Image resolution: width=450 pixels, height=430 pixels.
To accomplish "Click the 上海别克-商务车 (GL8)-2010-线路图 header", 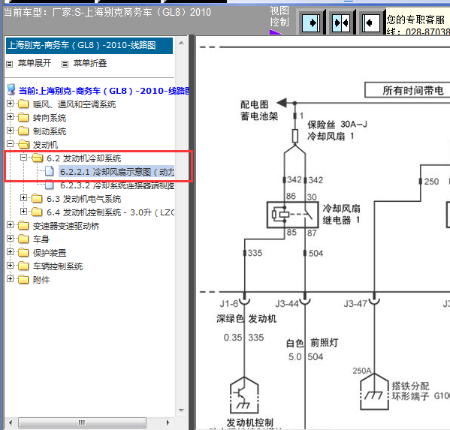I will point(89,45).
